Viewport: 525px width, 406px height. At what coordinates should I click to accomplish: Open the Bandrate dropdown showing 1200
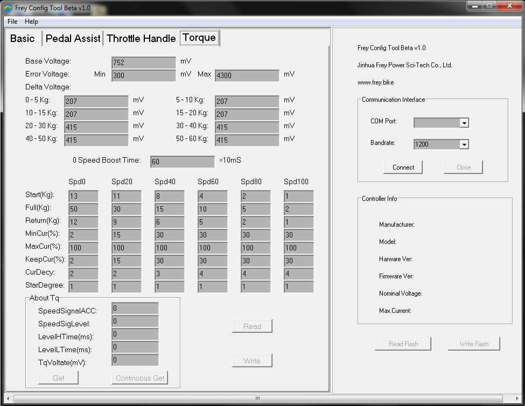click(x=441, y=144)
